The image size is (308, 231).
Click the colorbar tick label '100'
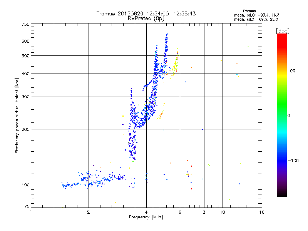point(291,71)
